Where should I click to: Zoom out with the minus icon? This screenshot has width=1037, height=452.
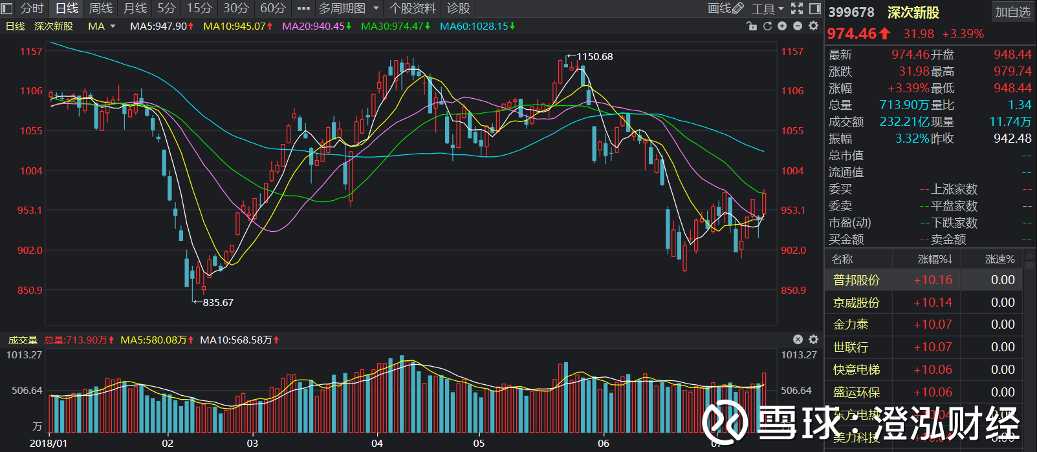798,26
